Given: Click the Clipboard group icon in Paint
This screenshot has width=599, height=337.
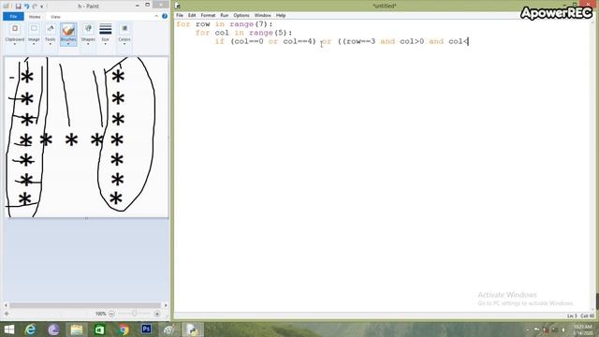Looking at the screenshot, I should 15,29.
